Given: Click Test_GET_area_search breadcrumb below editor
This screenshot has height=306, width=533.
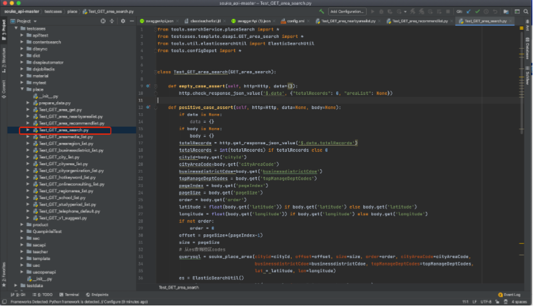Looking at the screenshot, I should [179, 288].
